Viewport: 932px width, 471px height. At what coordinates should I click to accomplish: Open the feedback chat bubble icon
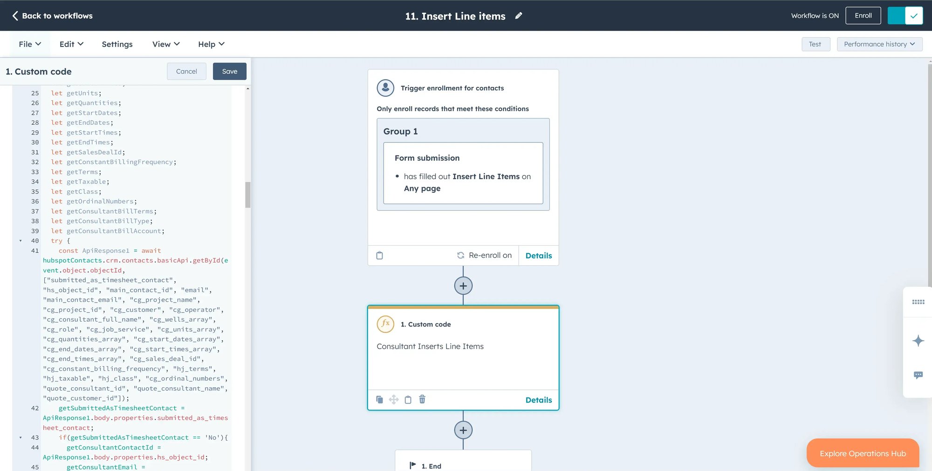pos(918,375)
